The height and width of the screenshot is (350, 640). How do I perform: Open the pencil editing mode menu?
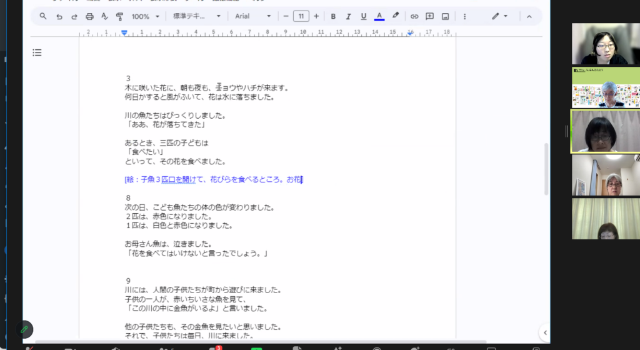coord(499,16)
